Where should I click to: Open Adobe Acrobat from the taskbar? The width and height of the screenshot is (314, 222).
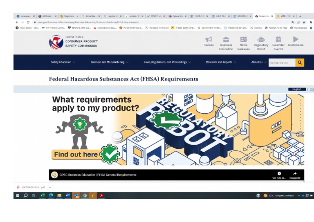tap(101, 195)
